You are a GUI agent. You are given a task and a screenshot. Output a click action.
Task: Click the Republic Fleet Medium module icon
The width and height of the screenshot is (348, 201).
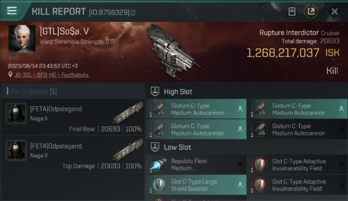click(x=158, y=165)
